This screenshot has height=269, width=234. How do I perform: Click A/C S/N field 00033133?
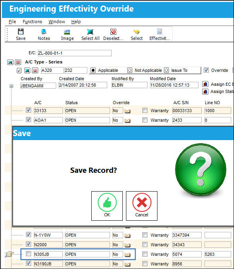point(187,111)
